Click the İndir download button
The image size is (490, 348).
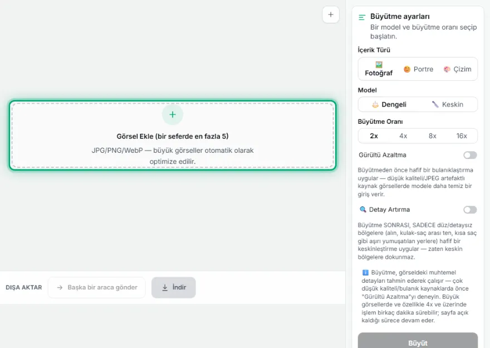pos(174,287)
